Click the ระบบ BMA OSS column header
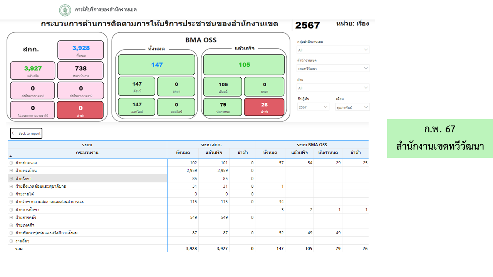The height and width of the screenshot is (277, 493). (312, 145)
